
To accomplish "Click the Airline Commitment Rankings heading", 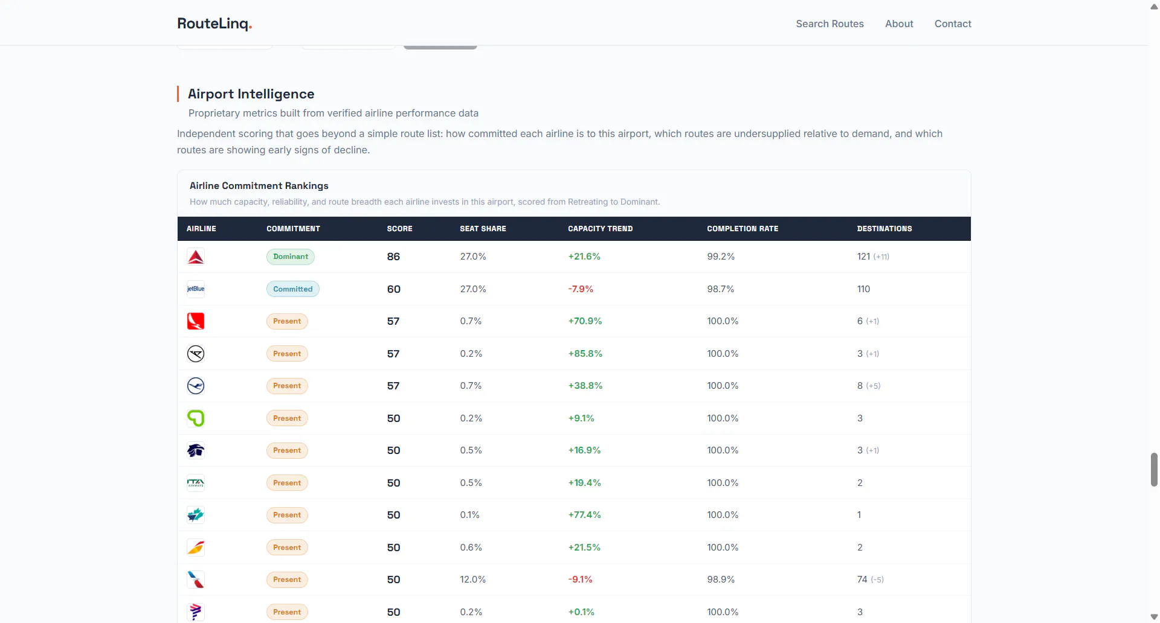I will coord(259,186).
